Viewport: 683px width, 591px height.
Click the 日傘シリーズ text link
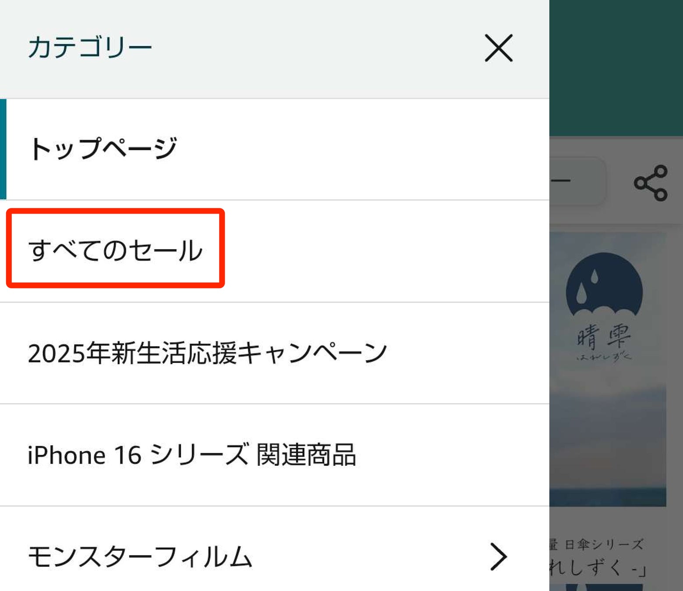pyautogui.click(x=604, y=544)
